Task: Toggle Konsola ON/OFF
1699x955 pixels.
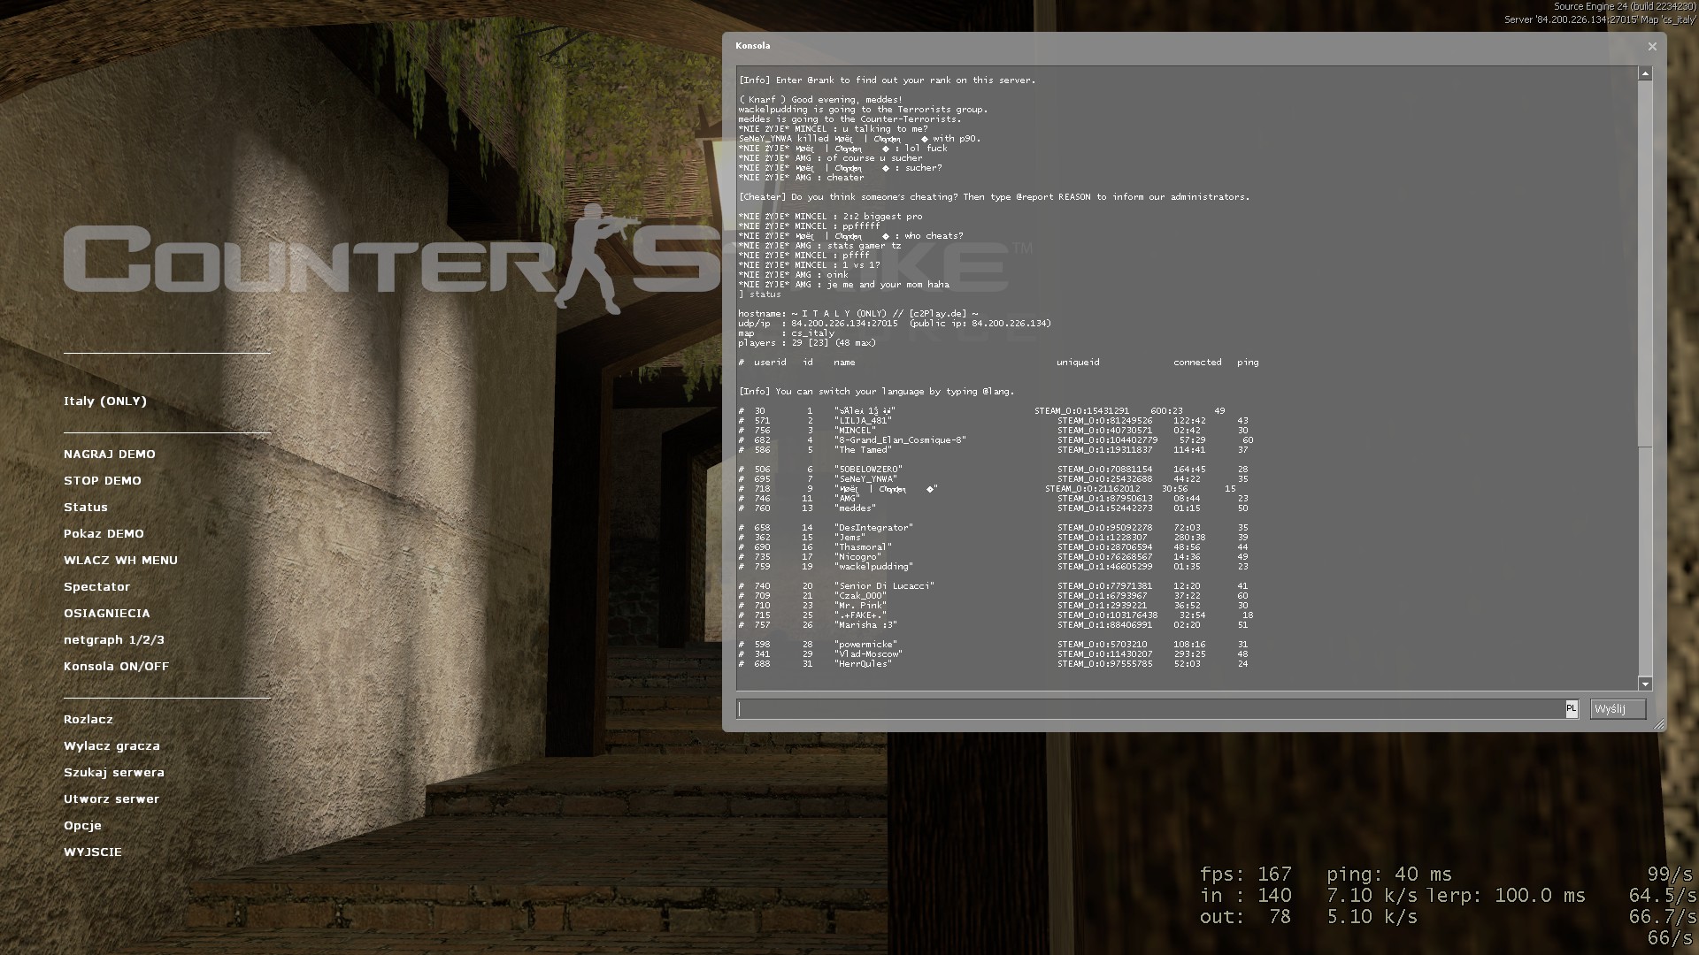Action: pyautogui.click(x=116, y=667)
